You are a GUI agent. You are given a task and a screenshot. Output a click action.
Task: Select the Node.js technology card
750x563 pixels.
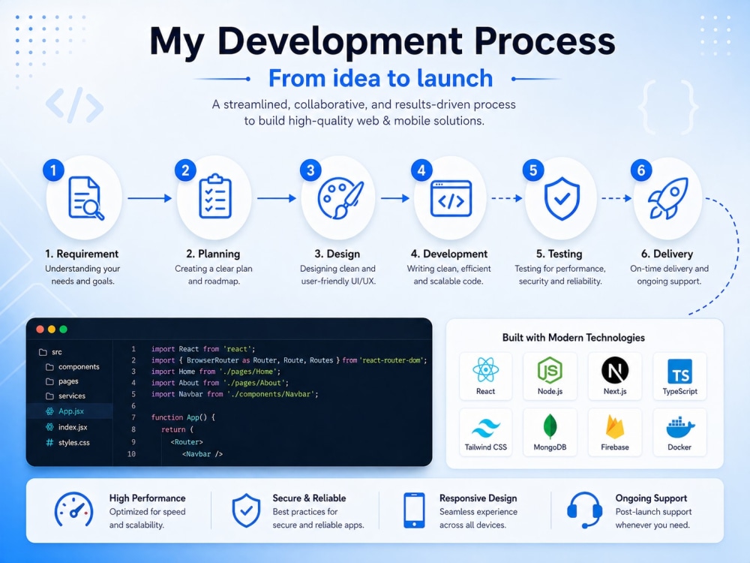[550, 376]
